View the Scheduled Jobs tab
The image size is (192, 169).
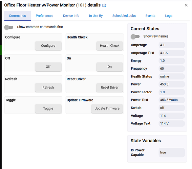tap(124, 16)
